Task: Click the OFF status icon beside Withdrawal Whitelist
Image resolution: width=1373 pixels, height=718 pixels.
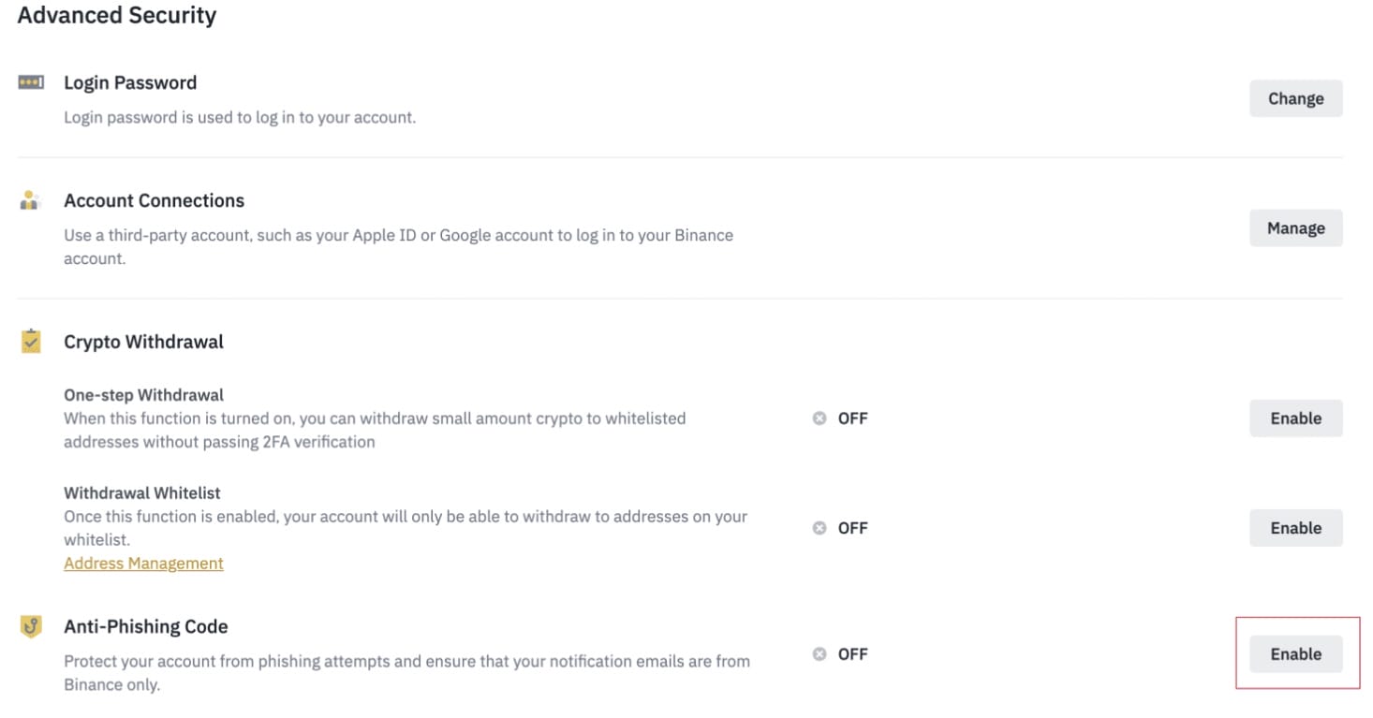Action: pos(819,527)
